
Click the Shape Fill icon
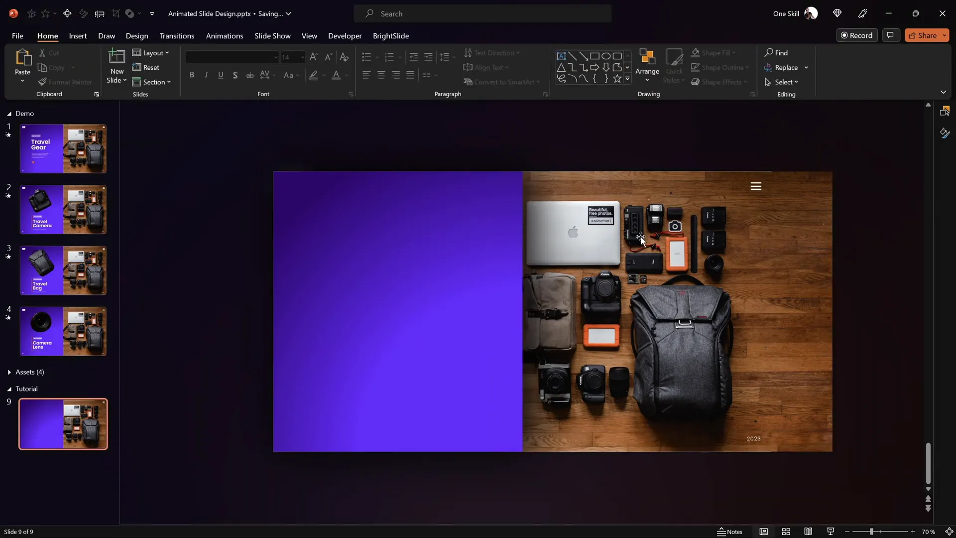[x=696, y=53]
